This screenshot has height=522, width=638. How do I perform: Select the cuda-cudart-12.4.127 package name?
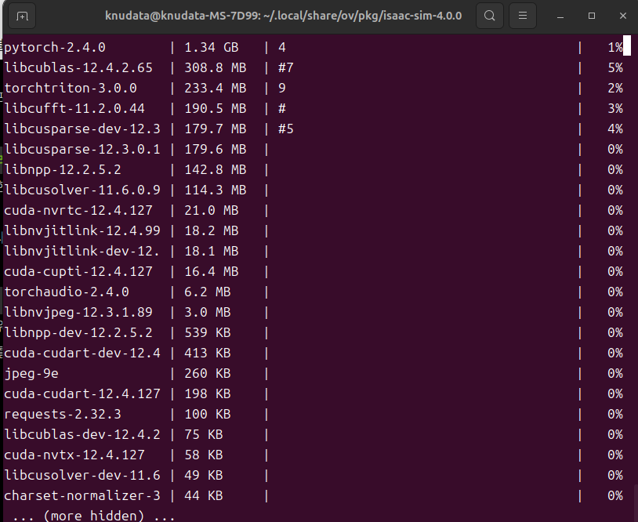(82, 393)
